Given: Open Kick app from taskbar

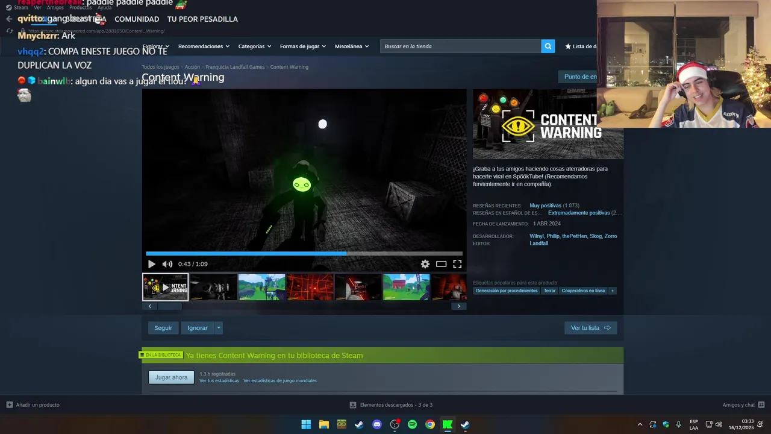Looking at the screenshot, I should point(447,424).
